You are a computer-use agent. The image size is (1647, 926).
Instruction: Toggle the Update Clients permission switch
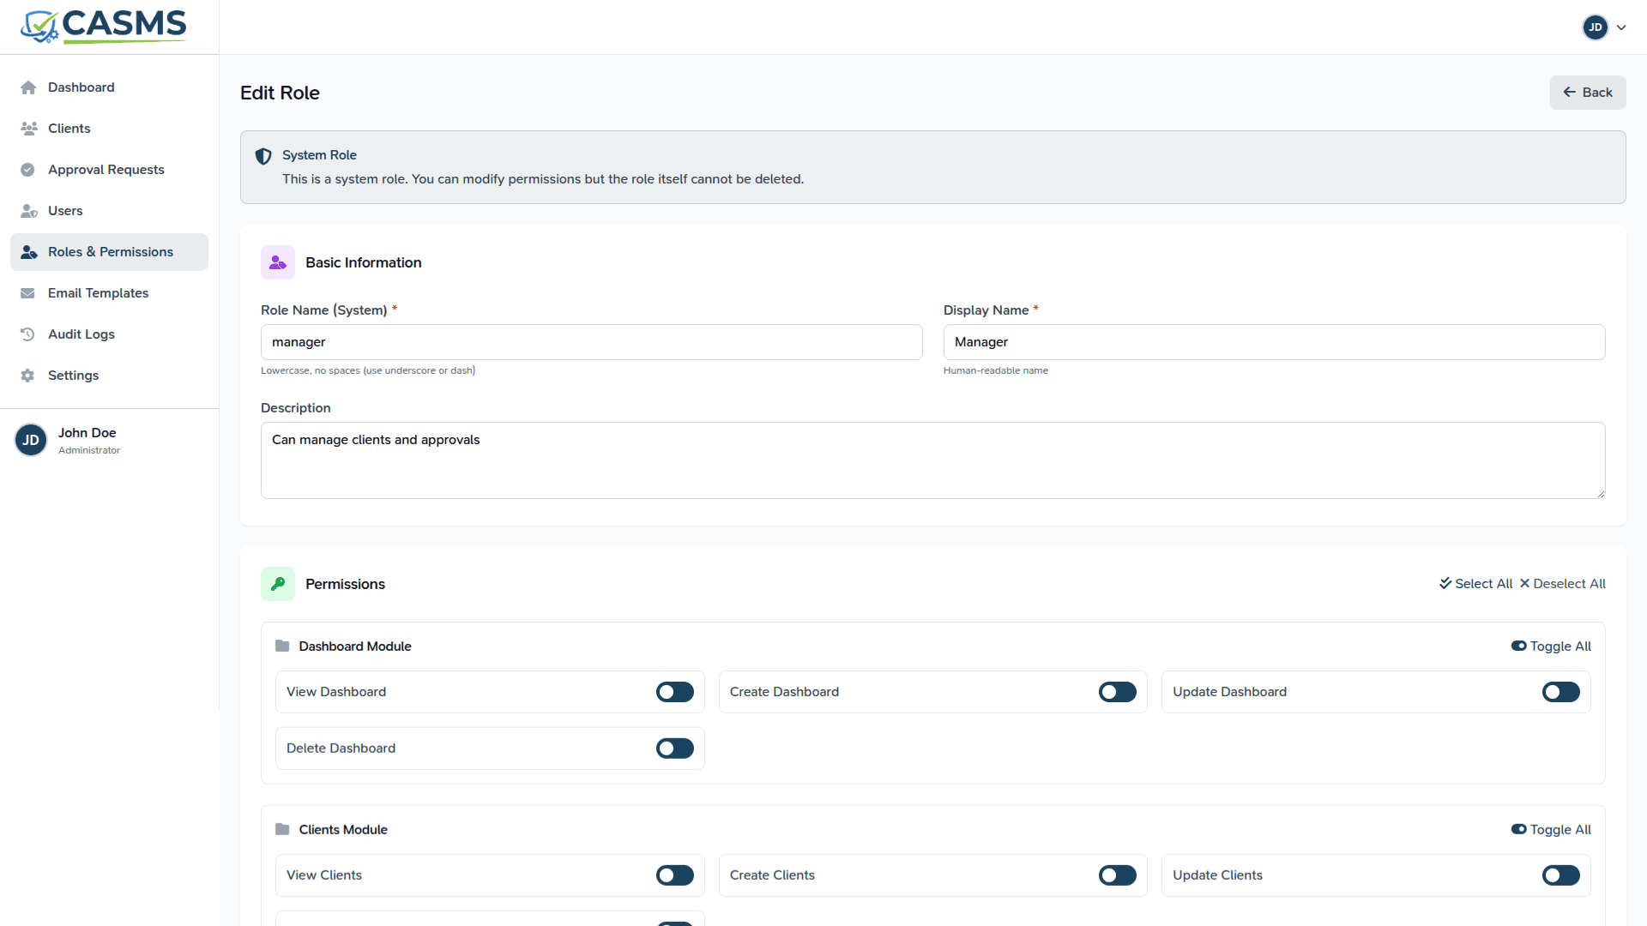1560,875
